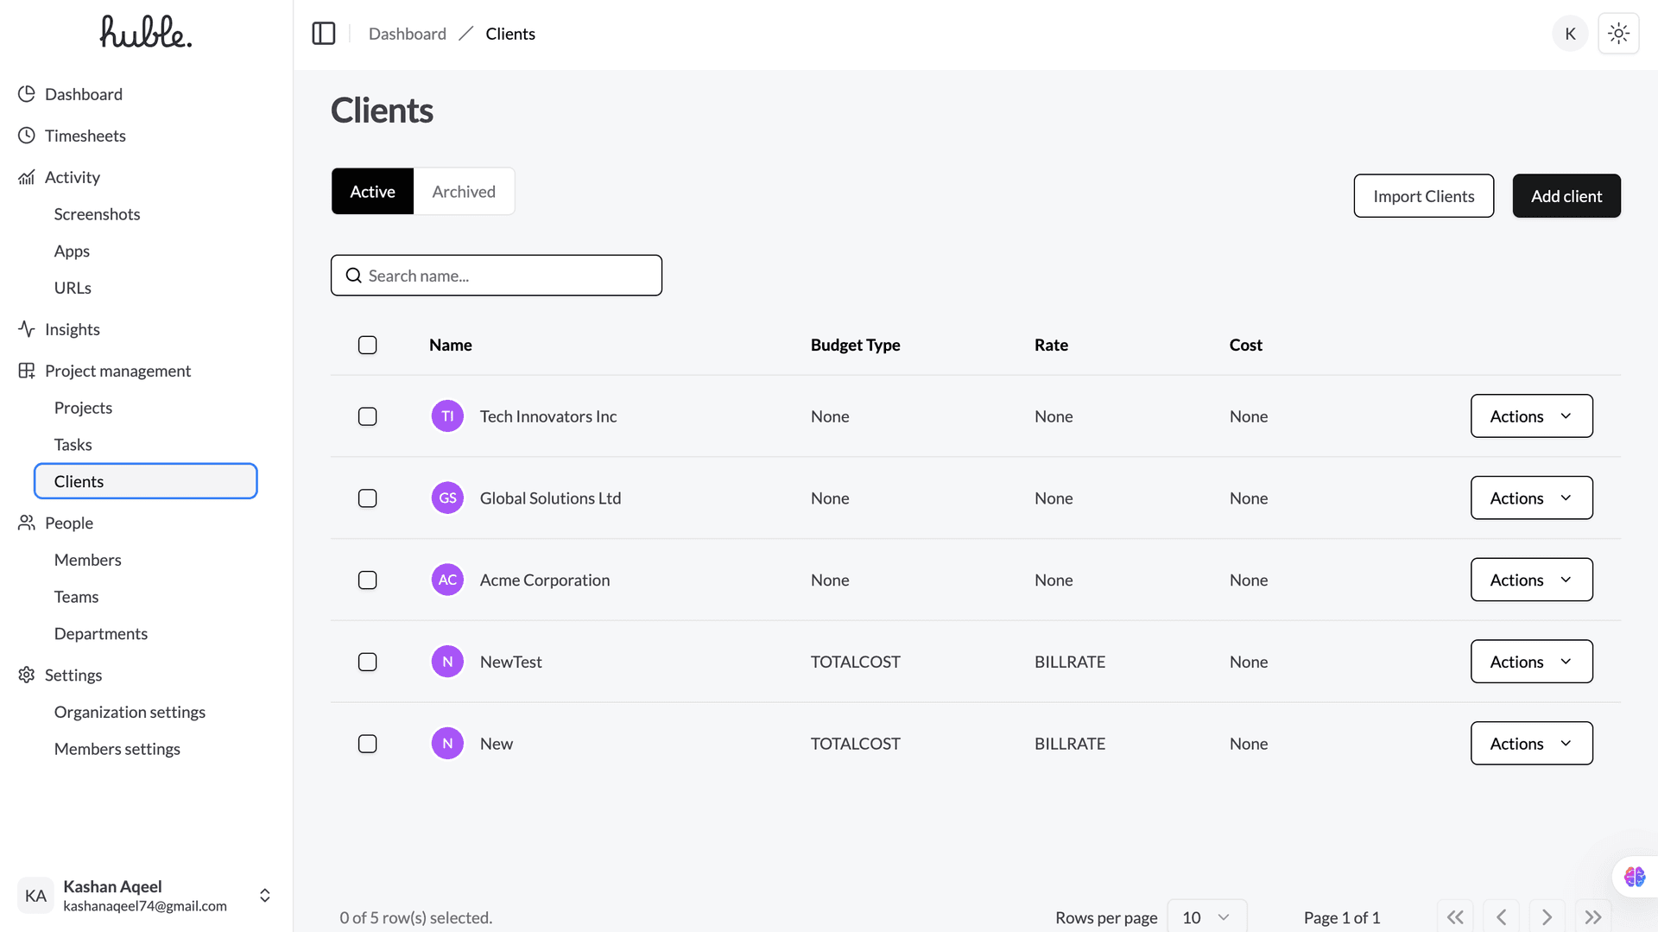Viewport: 1658px width, 932px height.
Task: Click the Add client button
Action: point(1566,195)
